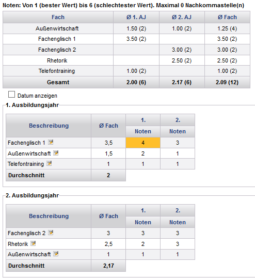This screenshot has width=255, height=278.
Task: Select Durchschnitt value 2,17 cell
Action: (108, 266)
